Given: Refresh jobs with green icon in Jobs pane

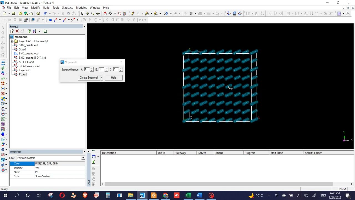Looking at the screenshot, I should click(94, 162).
